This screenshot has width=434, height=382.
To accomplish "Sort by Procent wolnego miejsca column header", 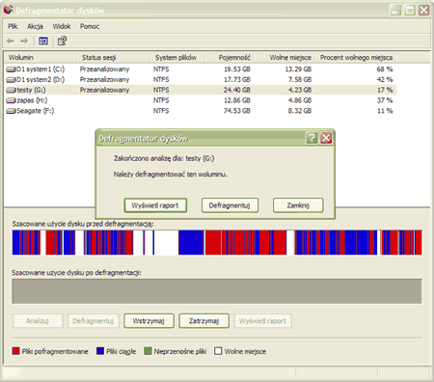I will click(x=356, y=58).
